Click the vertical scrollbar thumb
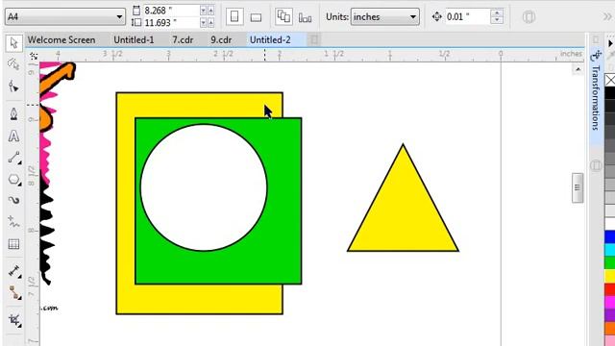The height and width of the screenshot is (346, 615). coord(577,188)
